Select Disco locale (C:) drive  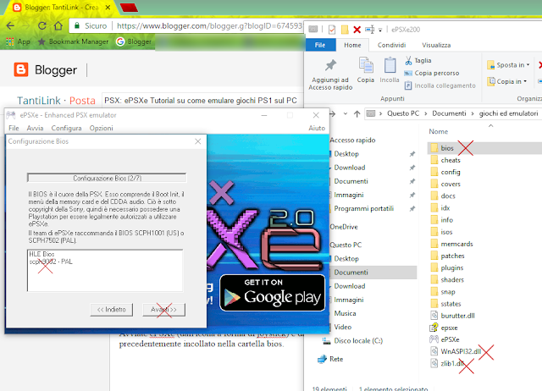[x=353, y=341]
